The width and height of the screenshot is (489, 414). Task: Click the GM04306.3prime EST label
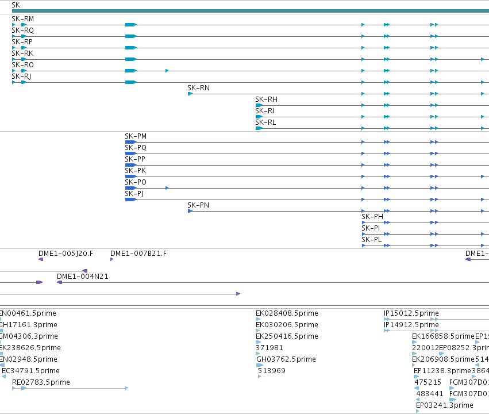pyautogui.click(x=29, y=336)
